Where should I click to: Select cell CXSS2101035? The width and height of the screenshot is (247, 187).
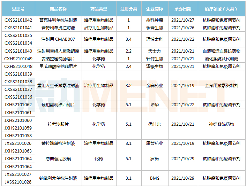pyautogui.click(x=18, y=36)
